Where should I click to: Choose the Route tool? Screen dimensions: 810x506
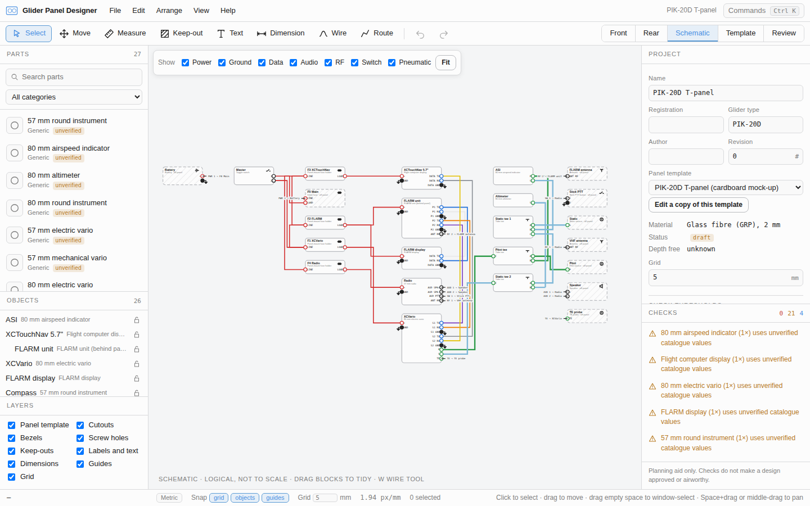377,34
